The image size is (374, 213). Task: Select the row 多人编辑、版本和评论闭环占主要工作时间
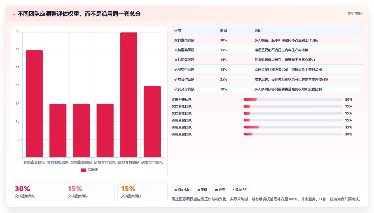pos(267,40)
